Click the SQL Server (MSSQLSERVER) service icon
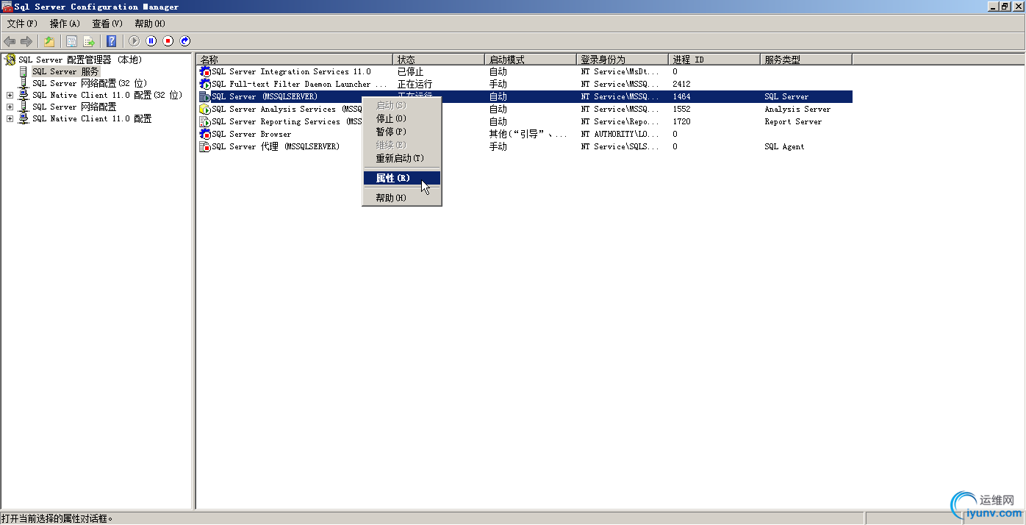This screenshot has height=525, width=1026. pos(205,96)
